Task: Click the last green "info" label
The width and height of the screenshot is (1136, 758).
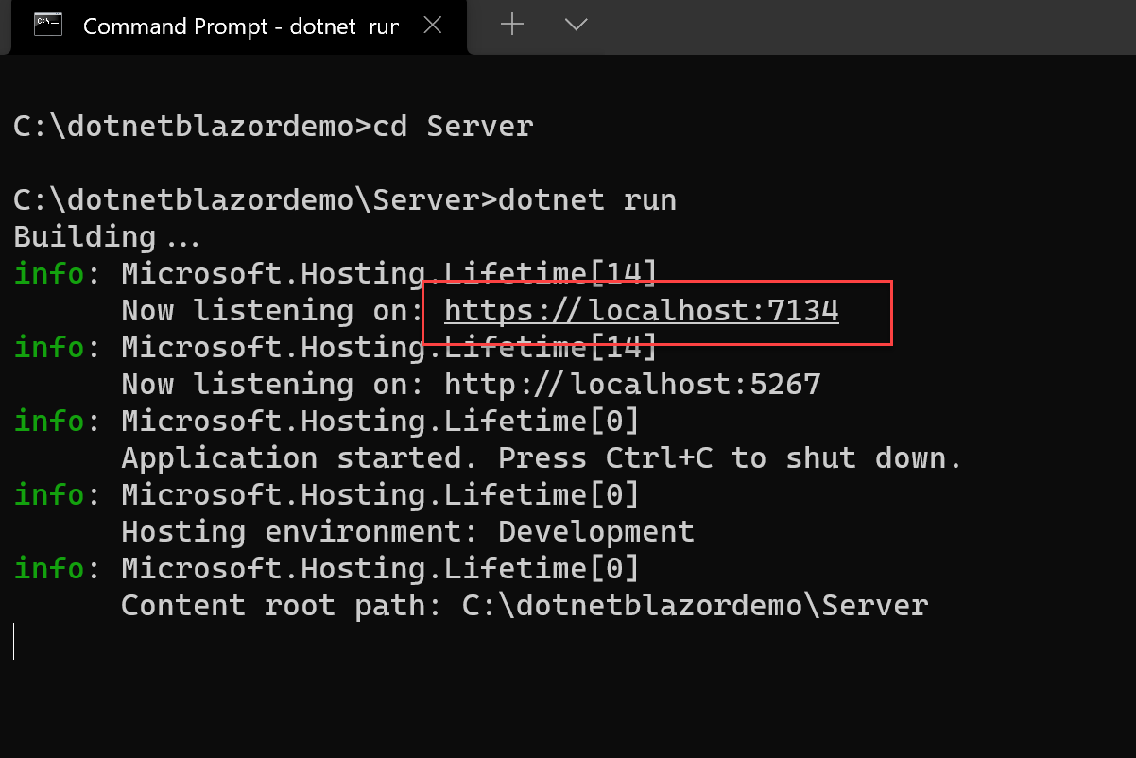Action: click(49, 569)
